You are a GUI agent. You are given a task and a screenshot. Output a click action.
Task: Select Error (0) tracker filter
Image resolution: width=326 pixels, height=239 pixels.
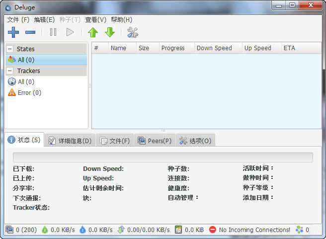tap(46, 93)
